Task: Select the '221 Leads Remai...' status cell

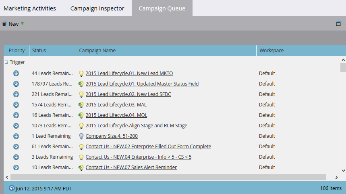Action: [52, 94]
